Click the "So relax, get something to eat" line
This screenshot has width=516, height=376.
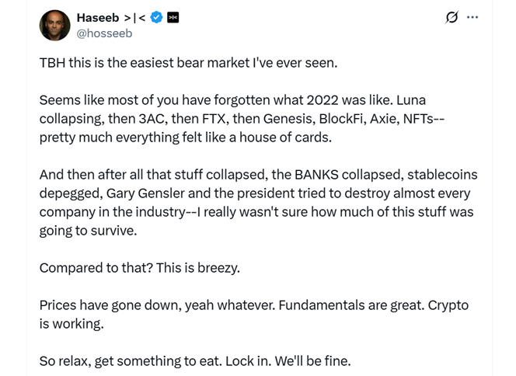click(195, 360)
